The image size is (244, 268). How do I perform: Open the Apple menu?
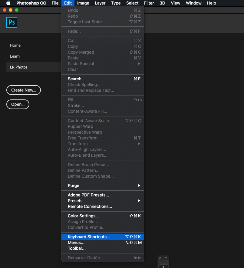tap(8, 3)
